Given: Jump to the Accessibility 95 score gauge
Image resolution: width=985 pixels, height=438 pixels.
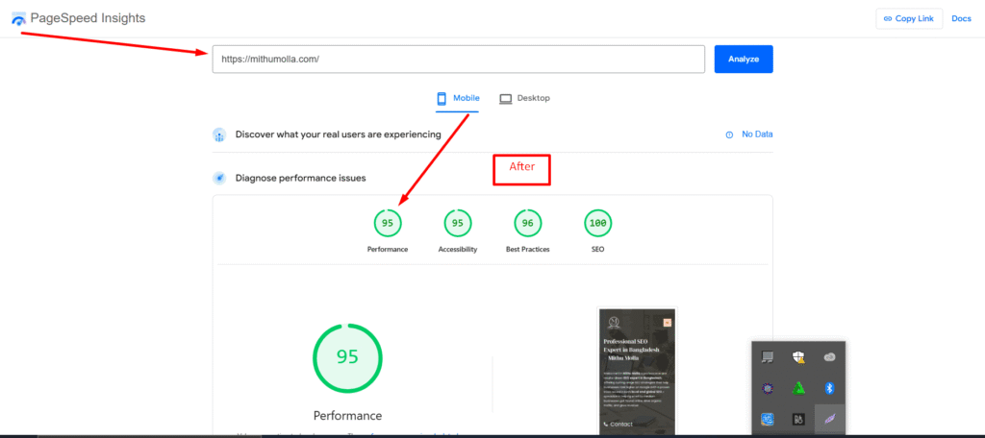Looking at the screenshot, I should (458, 223).
